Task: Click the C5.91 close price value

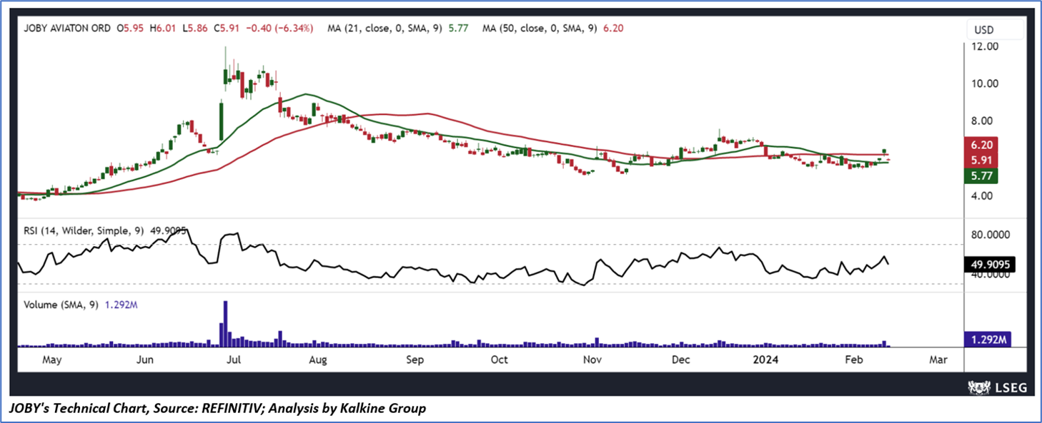Action: [x=228, y=29]
